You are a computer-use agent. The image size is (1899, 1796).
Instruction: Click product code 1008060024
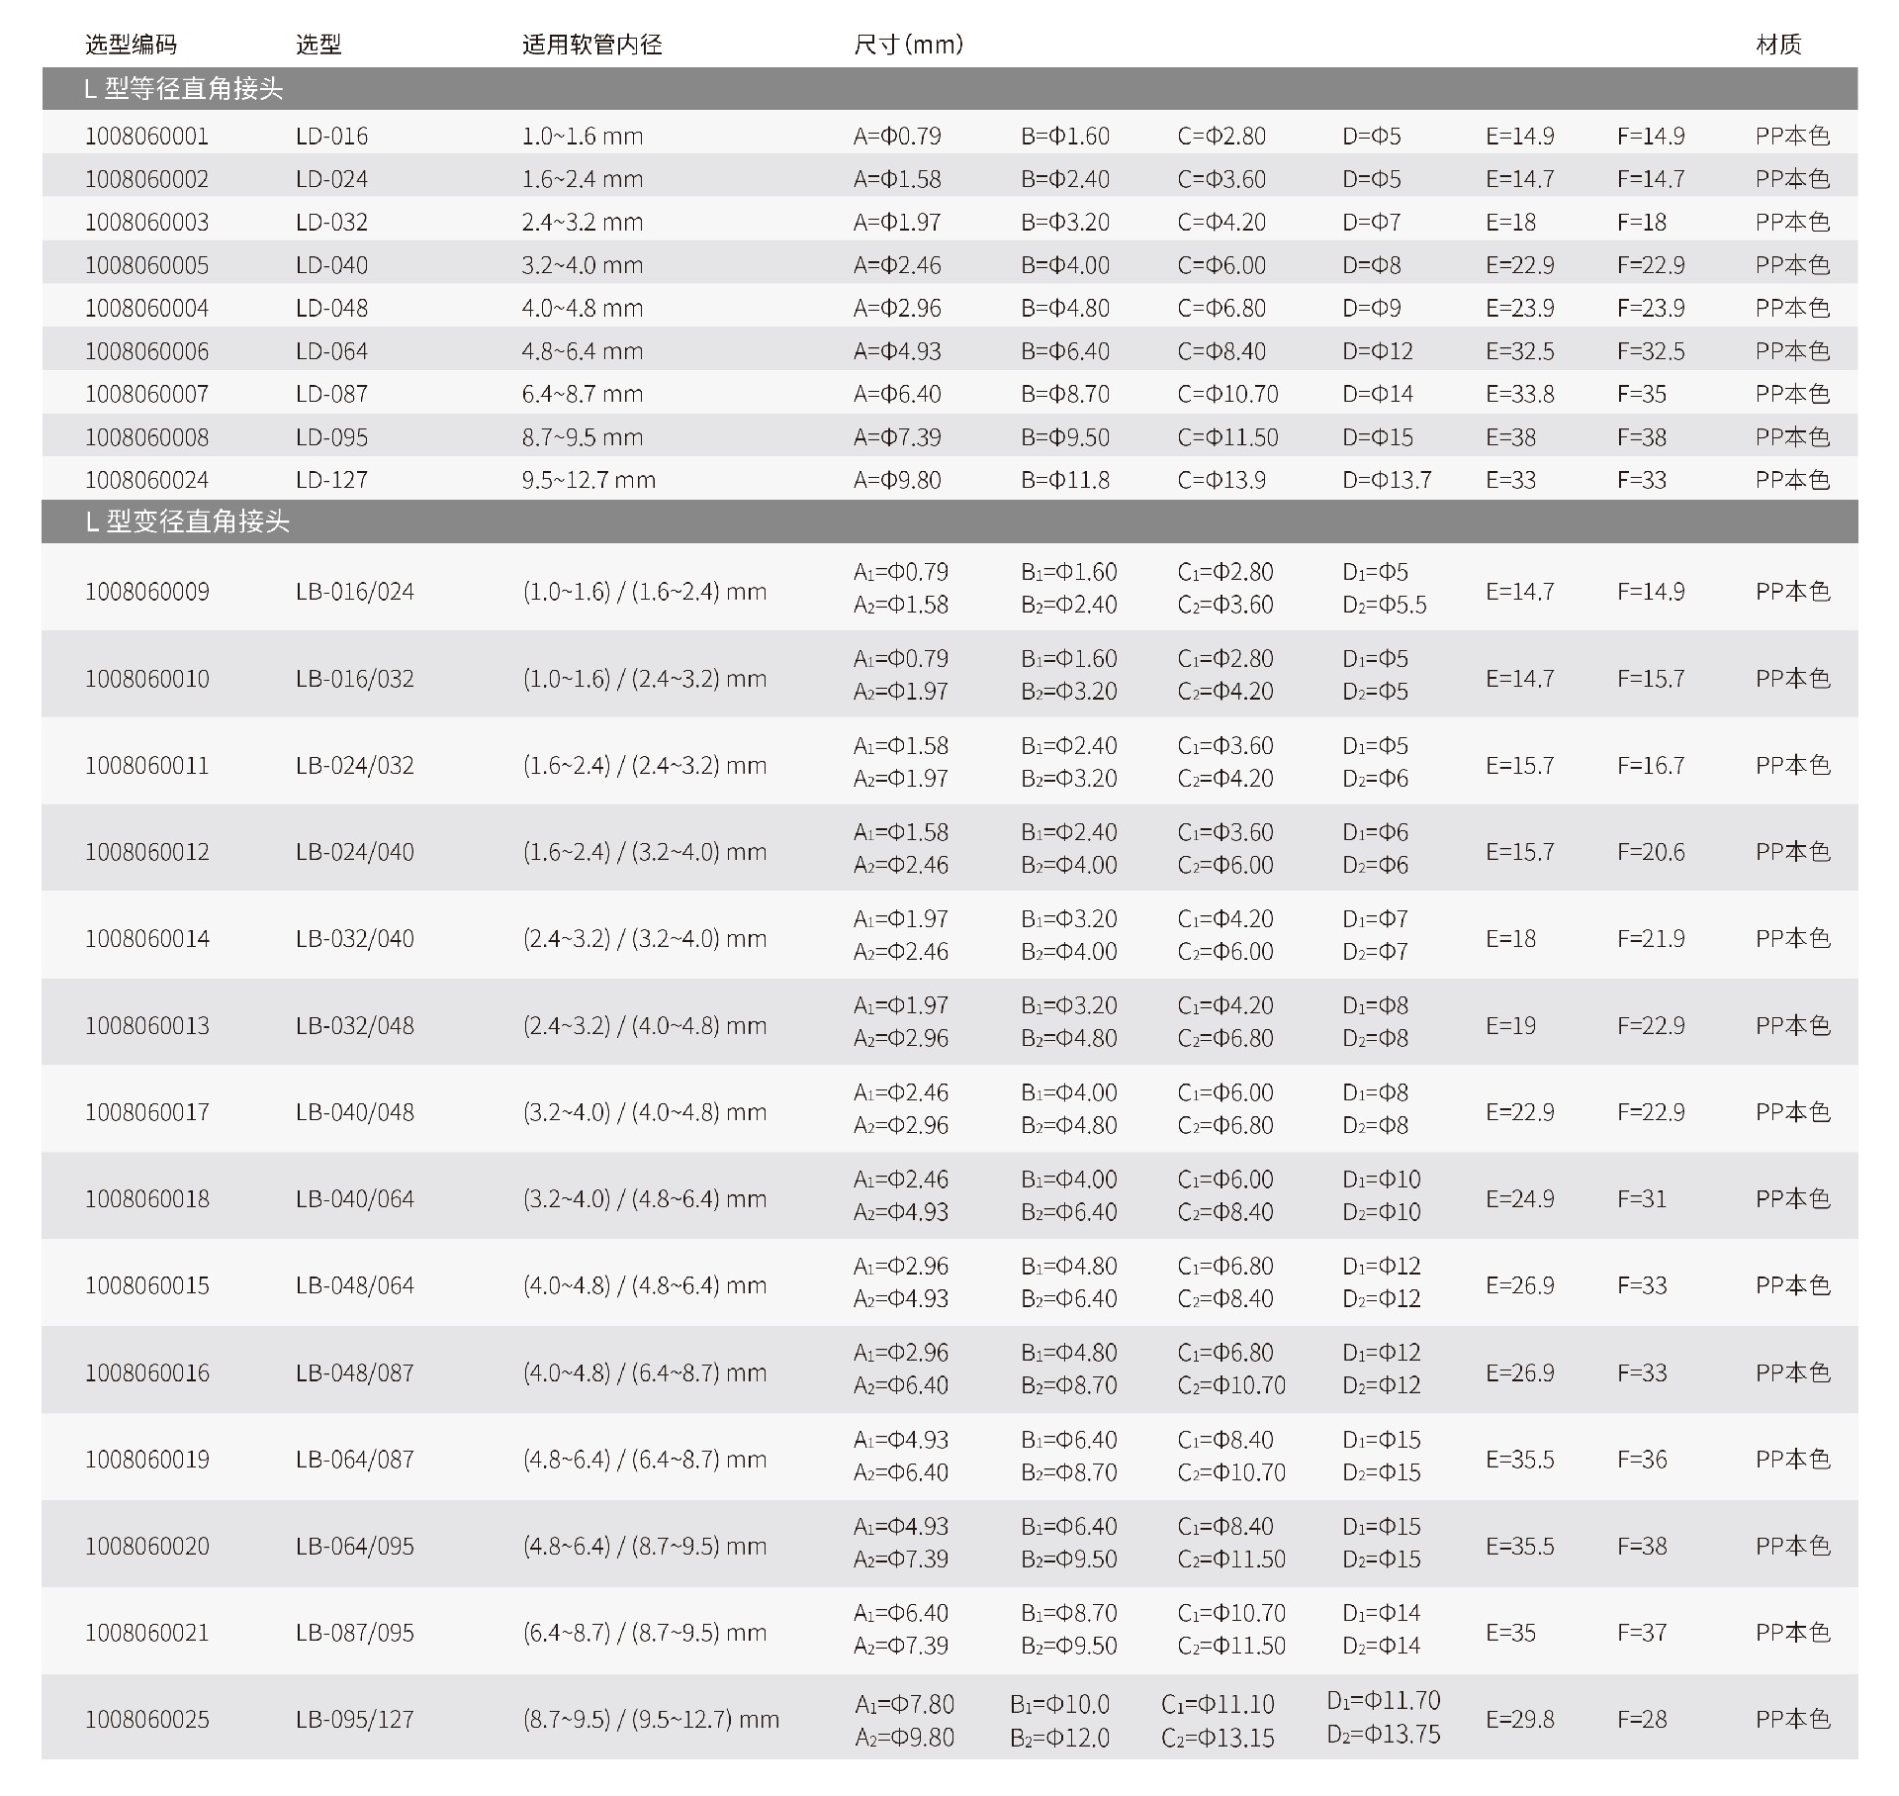[146, 480]
